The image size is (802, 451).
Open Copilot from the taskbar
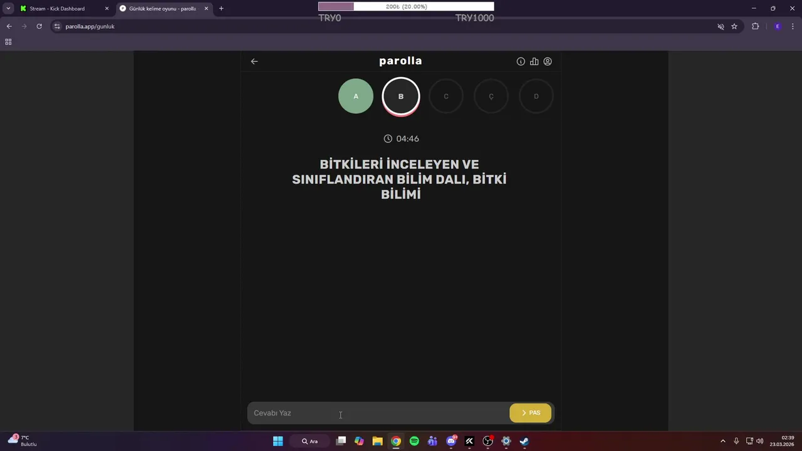click(359, 441)
